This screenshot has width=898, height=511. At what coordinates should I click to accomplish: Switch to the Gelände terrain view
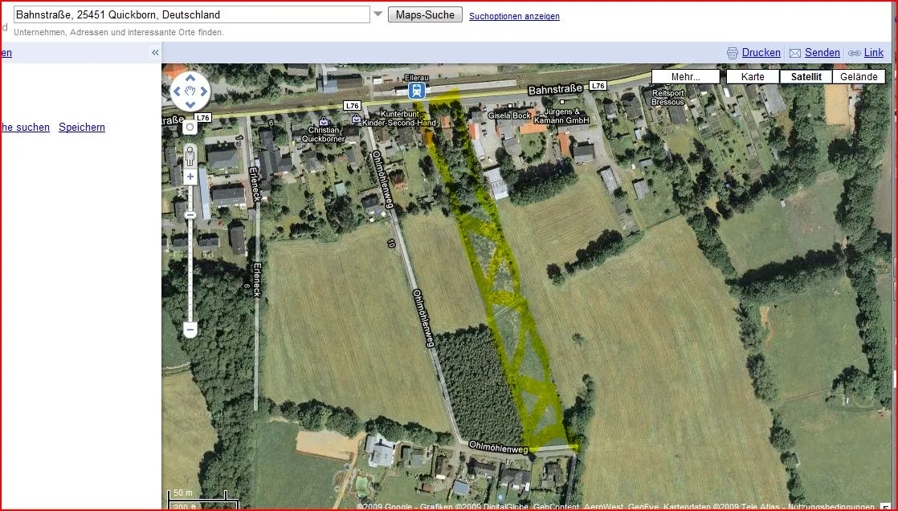(859, 77)
